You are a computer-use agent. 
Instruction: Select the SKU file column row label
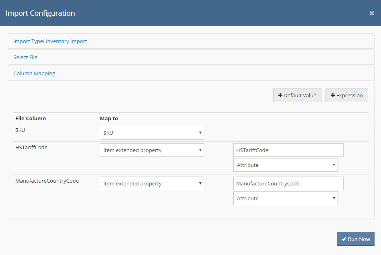click(x=20, y=130)
